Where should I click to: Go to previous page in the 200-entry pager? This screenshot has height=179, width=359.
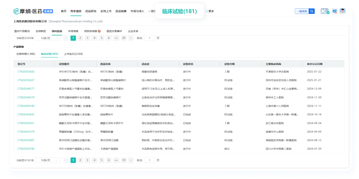click(x=66, y=38)
